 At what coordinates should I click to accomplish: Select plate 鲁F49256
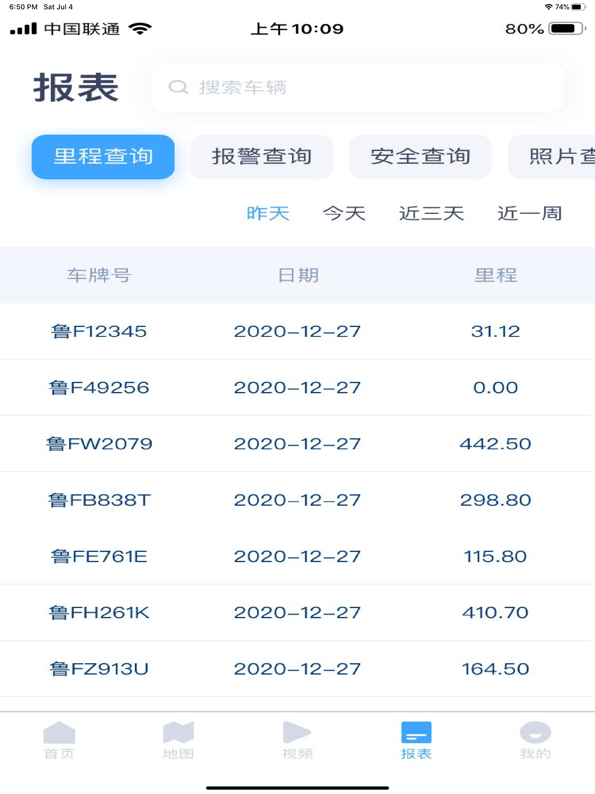(99, 388)
